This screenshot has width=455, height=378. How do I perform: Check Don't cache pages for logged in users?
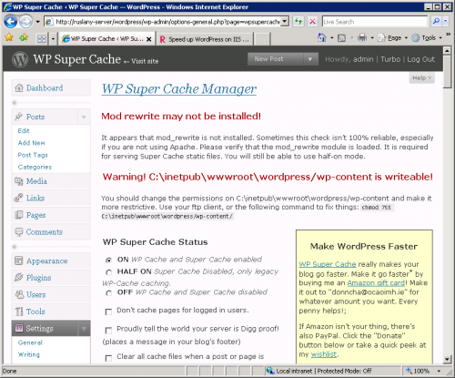[x=108, y=312]
